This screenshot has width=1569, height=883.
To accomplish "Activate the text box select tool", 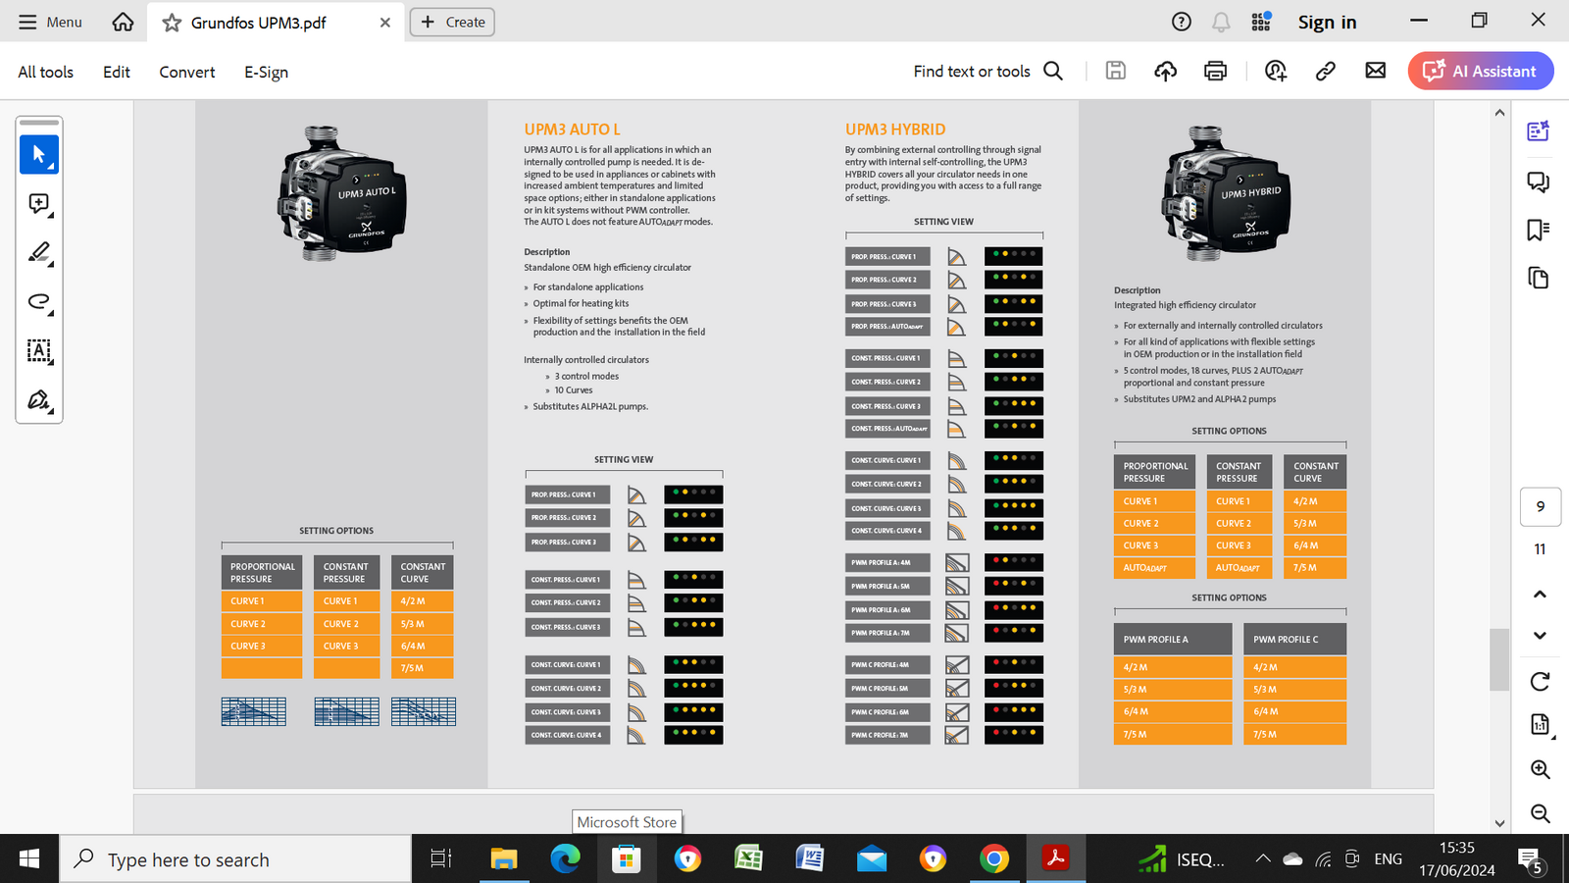I will (39, 351).
